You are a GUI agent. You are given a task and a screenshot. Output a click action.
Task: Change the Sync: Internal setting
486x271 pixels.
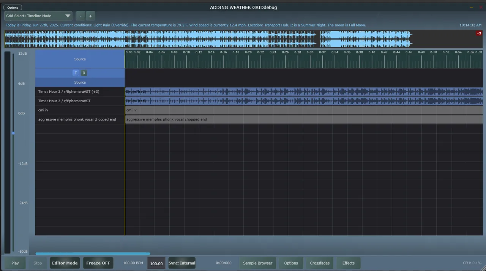[182, 263]
